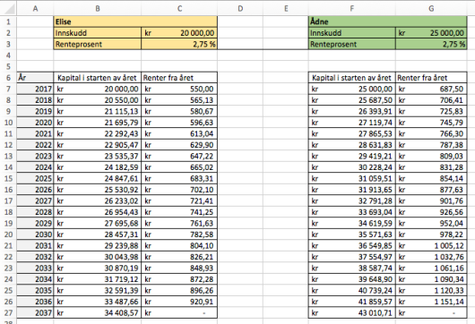Image resolution: width=475 pixels, height=324 pixels.
Task: Select row 27 header
Action: click(8, 312)
